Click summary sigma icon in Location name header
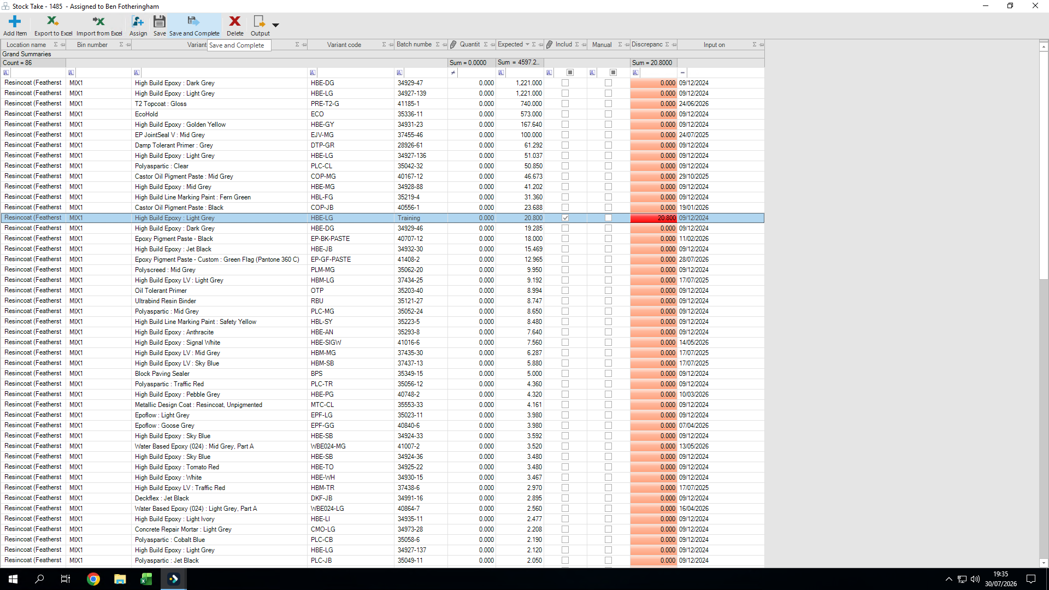Viewport: 1049px width, 590px height. [56, 45]
